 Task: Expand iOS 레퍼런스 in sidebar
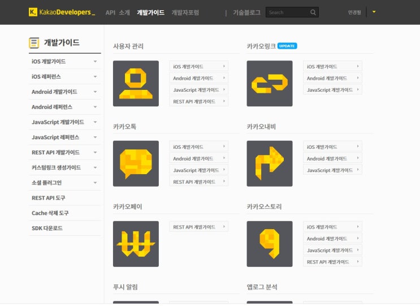tap(64, 76)
